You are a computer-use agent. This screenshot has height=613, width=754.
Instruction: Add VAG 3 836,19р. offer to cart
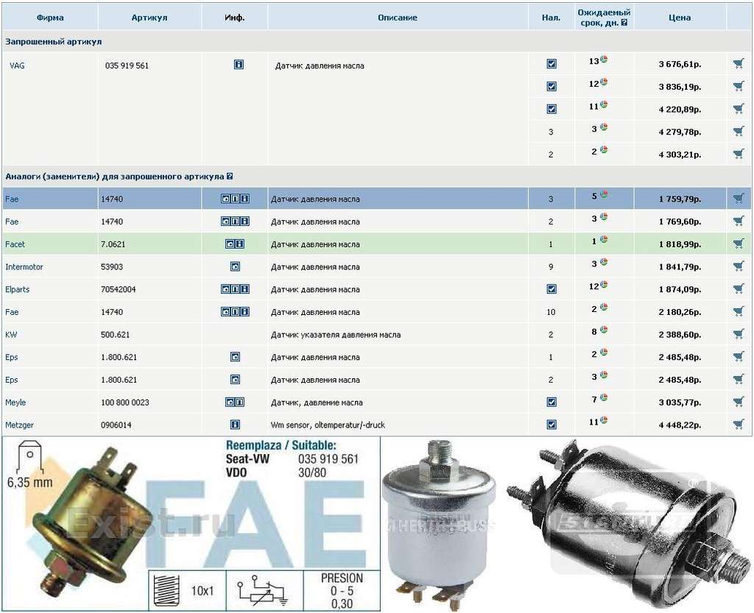point(739,86)
